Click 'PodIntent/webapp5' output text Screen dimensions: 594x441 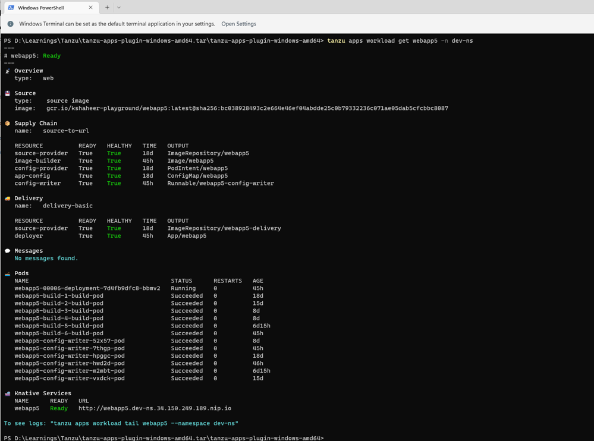197,168
